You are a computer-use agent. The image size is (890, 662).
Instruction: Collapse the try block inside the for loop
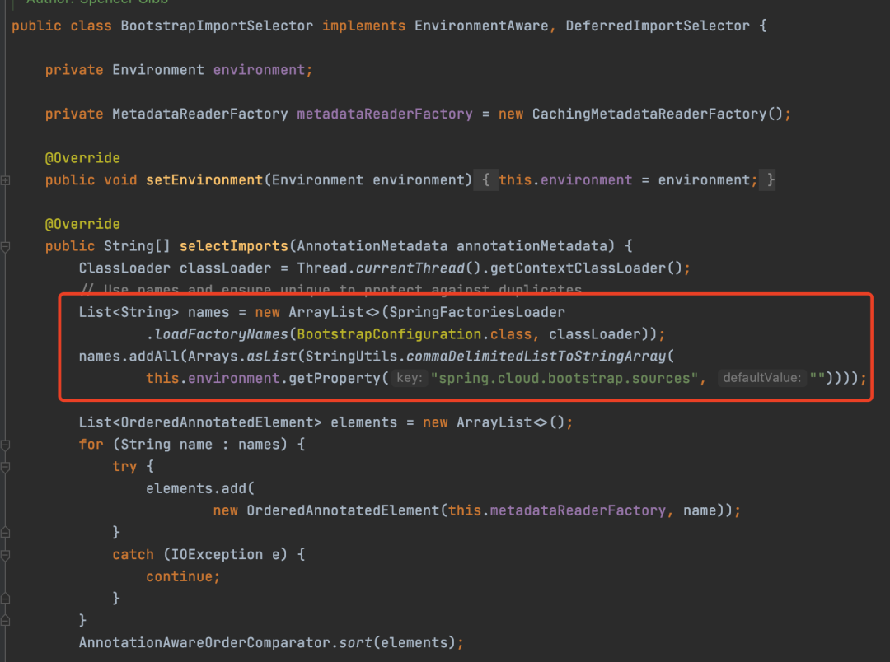pyautogui.click(x=7, y=466)
